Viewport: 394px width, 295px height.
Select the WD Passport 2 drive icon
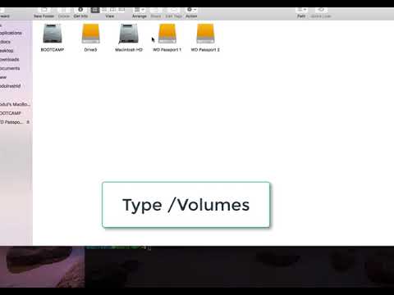(x=205, y=34)
